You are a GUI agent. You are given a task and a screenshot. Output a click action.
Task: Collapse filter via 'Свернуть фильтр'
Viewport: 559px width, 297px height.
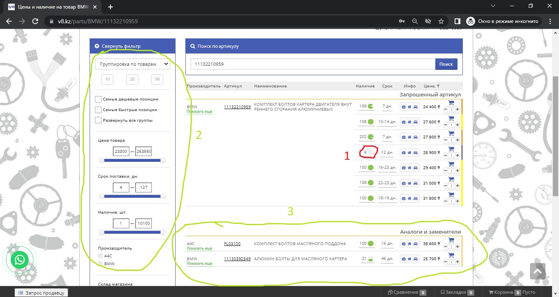click(117, 46)
